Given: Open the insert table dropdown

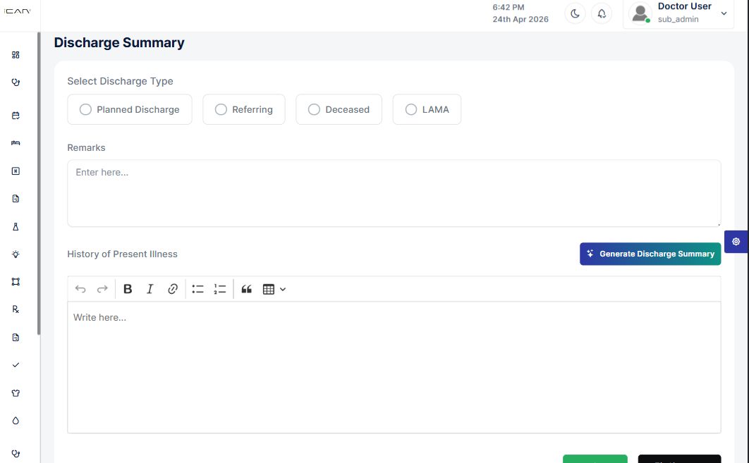Looking at the screenshot, I should pyautogui.click(x=274, y=289).
